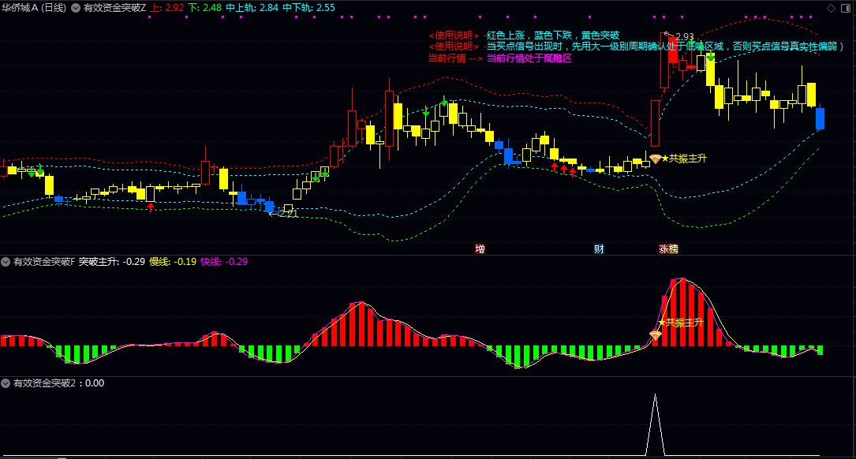
Task: Click the 财 financial report marker
Action: pos(599,249)
